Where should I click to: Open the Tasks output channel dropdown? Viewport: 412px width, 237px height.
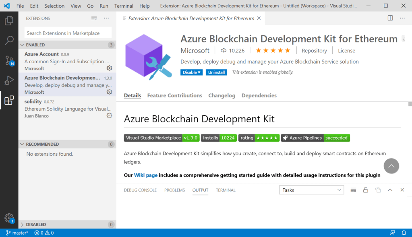point(311,190)
